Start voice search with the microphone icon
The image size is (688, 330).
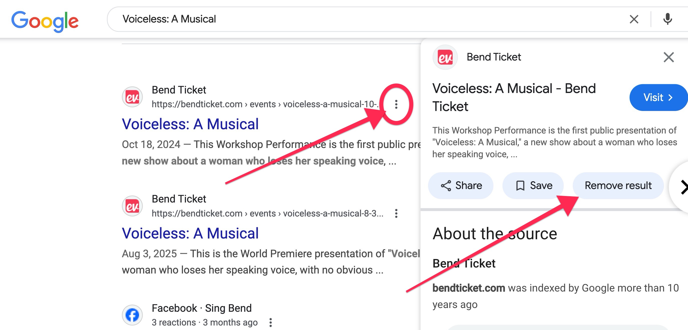(667, 19)
